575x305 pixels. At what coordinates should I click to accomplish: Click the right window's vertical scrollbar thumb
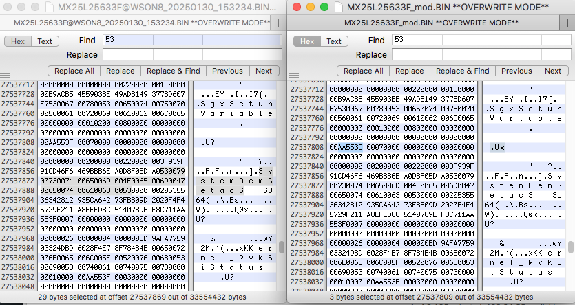tap(571, 247)
